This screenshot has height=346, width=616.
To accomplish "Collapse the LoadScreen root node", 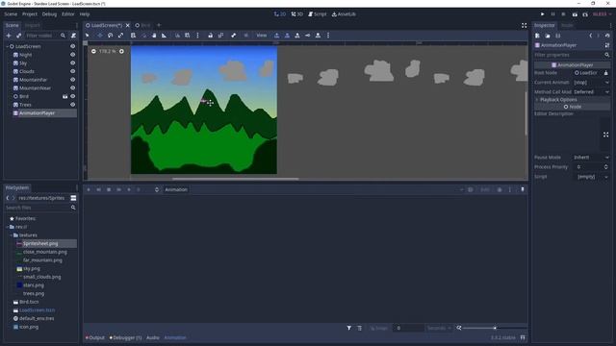I will point(7,46).
